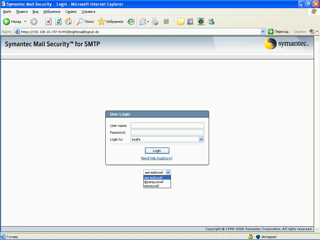Open the Файл menu
Screen dimensions: 320x240
[7, 12]
